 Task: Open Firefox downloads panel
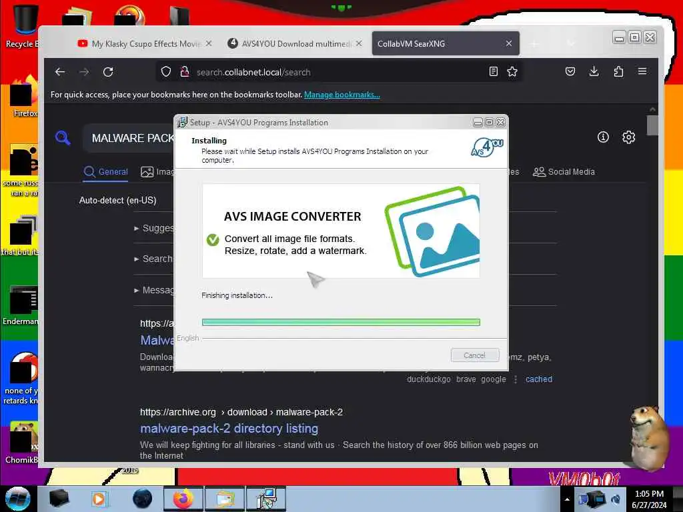click(594, 71)
